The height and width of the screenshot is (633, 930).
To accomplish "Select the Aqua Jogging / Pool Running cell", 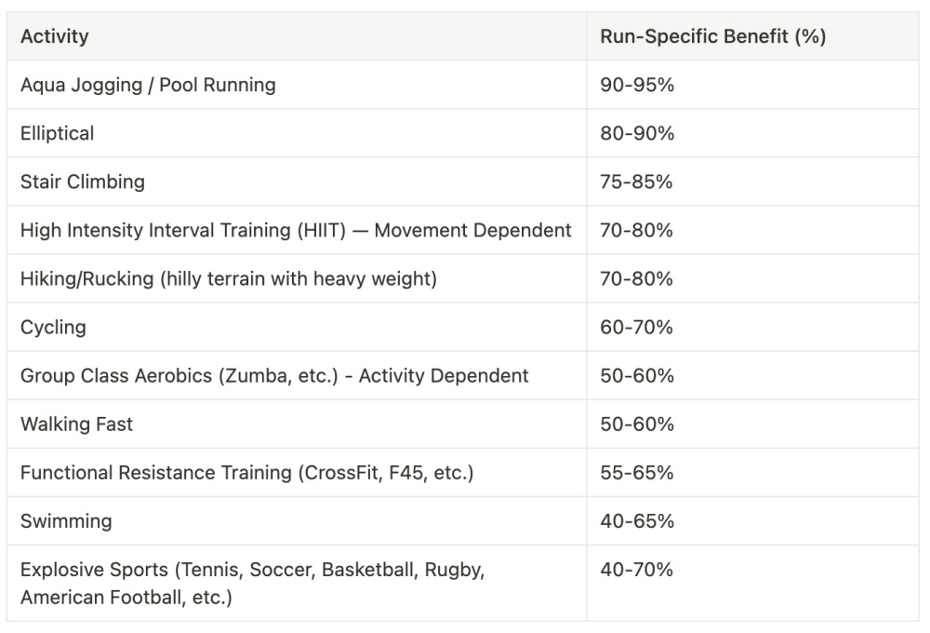I will pos(148,86).
